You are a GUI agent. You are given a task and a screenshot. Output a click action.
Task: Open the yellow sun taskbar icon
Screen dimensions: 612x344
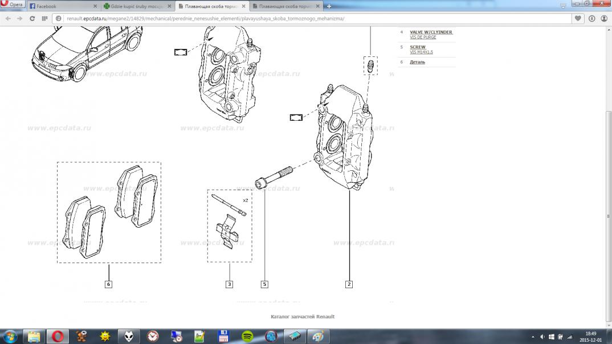(x=105, y=336)
